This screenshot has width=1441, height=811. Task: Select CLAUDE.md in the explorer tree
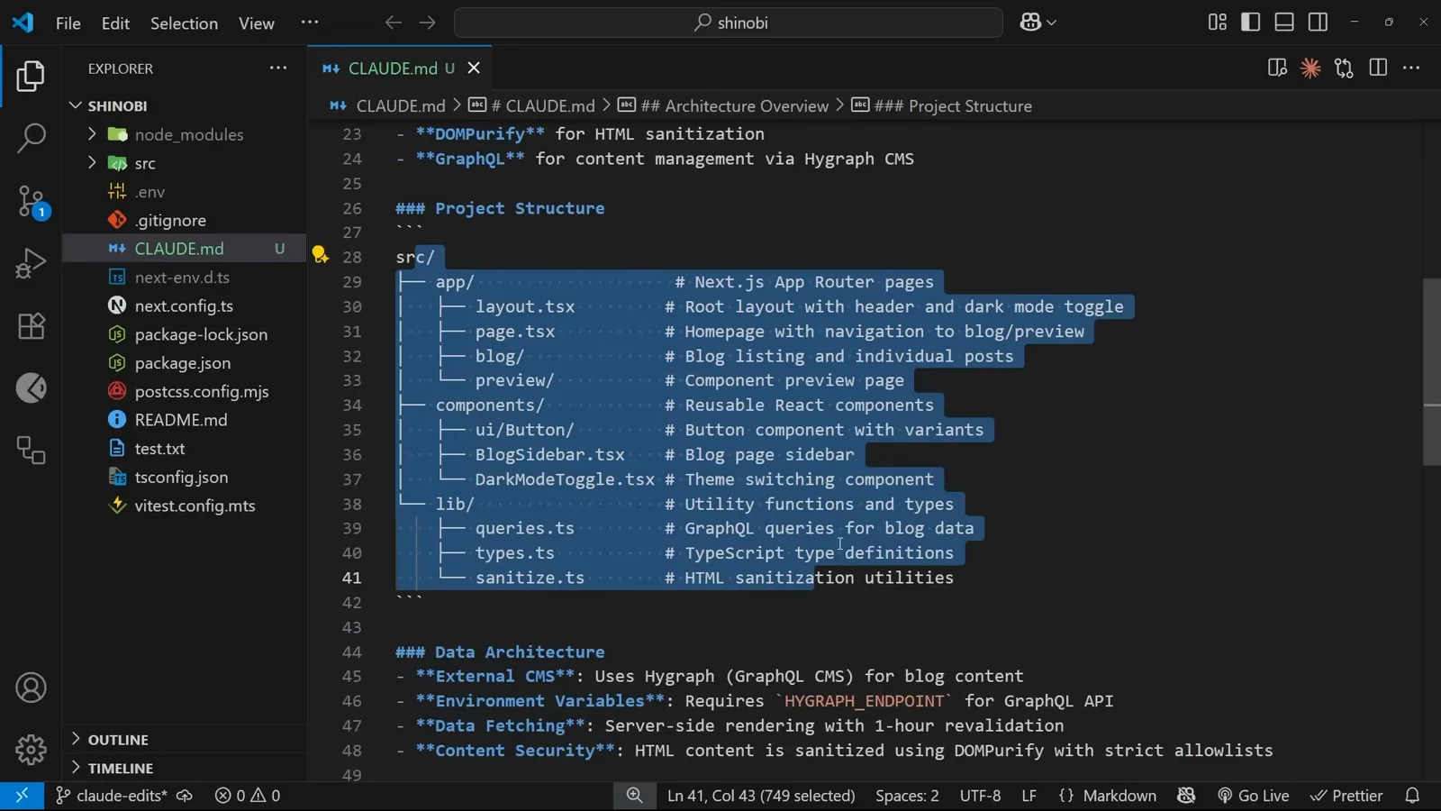184,249
